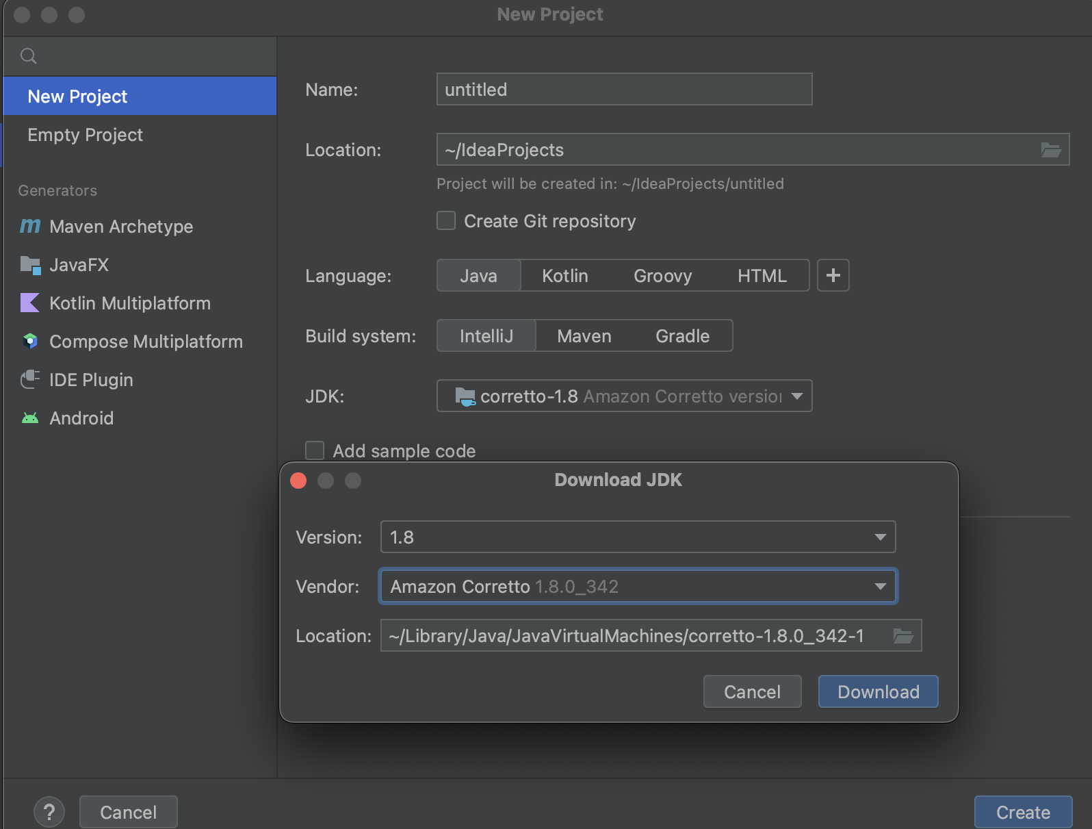
Task: Click the IDE Plugin icon
Action: click(x=30, y=379)
